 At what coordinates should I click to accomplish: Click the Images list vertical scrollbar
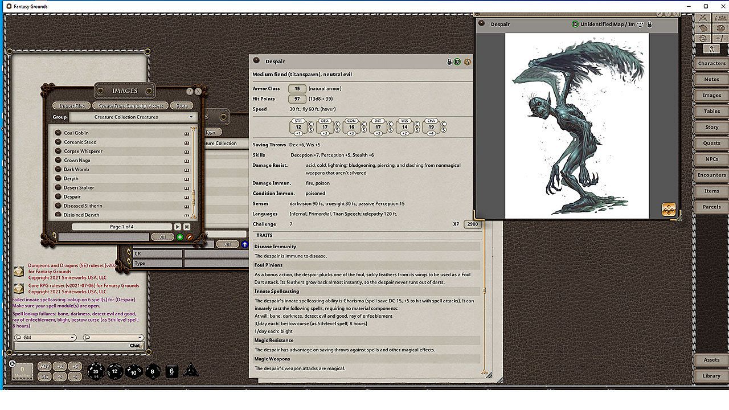point(194,171)
